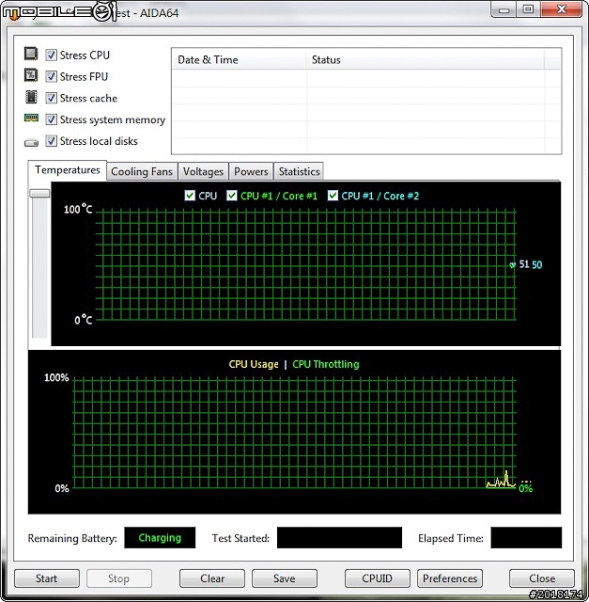
Task: Switch to the Statistics tab
Action: coord(299,171)
